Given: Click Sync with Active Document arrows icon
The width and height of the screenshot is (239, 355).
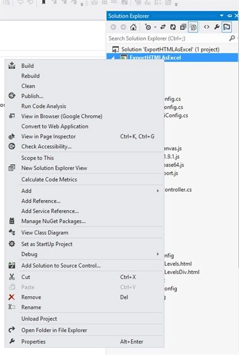Looking at the screenshot, I should point(163,27).
